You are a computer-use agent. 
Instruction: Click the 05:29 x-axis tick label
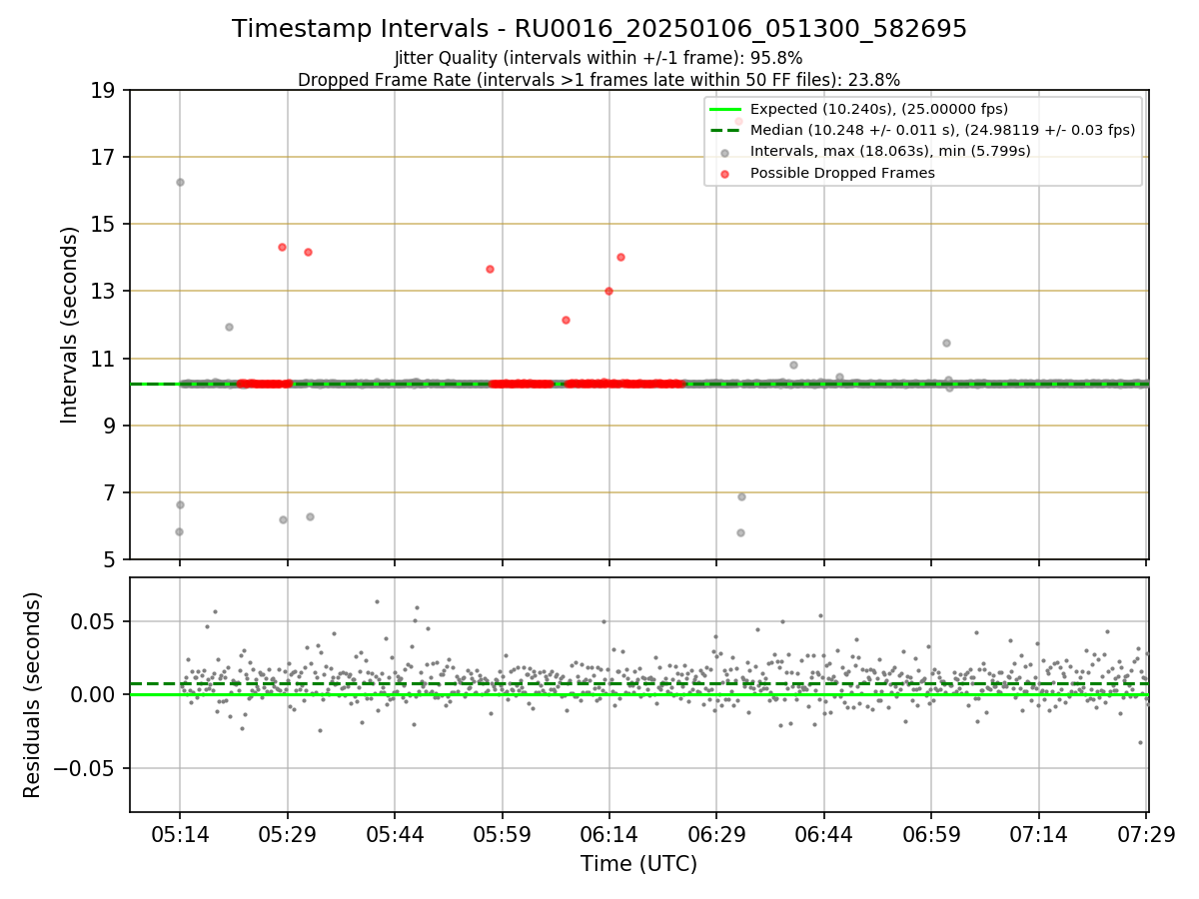click(288, 834)
